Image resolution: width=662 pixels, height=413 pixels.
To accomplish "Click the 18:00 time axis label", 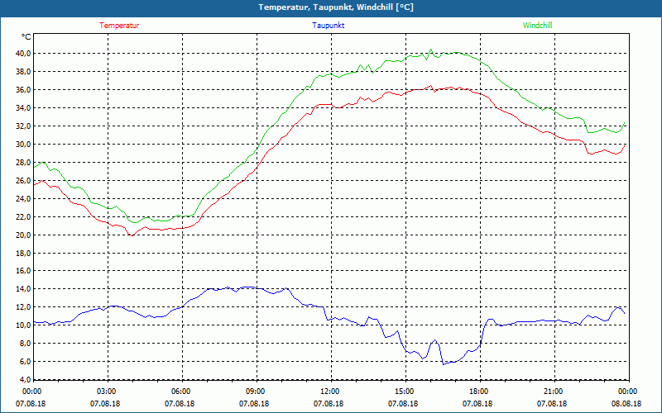I will (x=479, y=392).
